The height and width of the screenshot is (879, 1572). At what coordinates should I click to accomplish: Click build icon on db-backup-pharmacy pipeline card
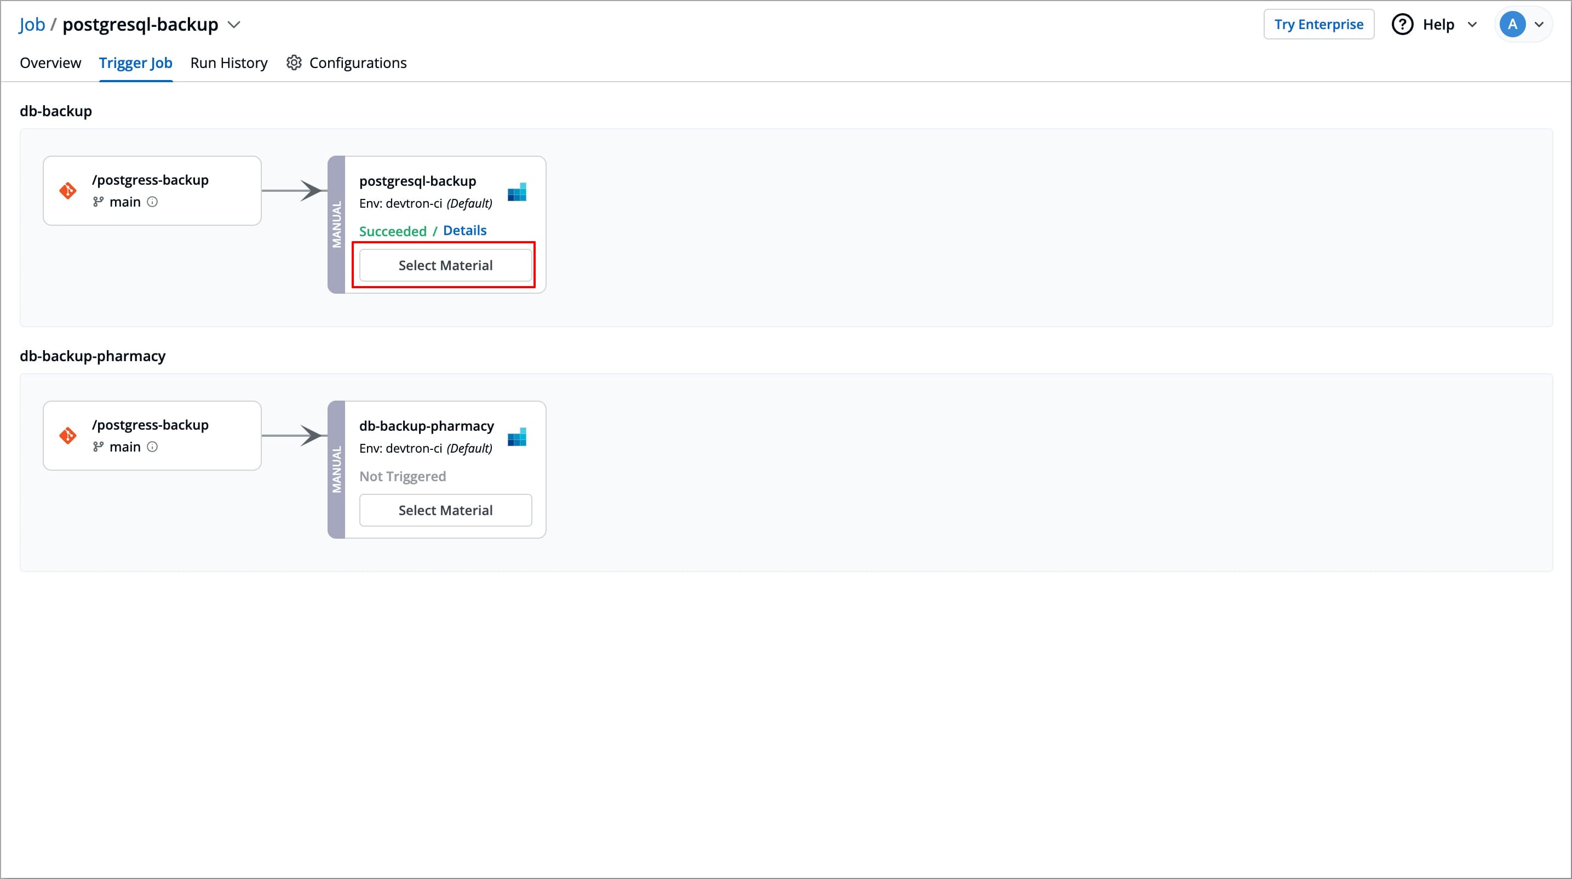click(517, 437)
